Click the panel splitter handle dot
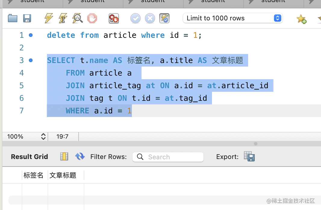This screenshot has width=321, height=210. [x=255, y=144]
